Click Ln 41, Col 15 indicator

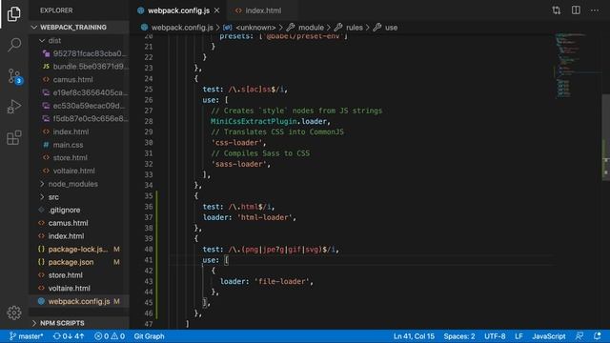click(414, 336)
